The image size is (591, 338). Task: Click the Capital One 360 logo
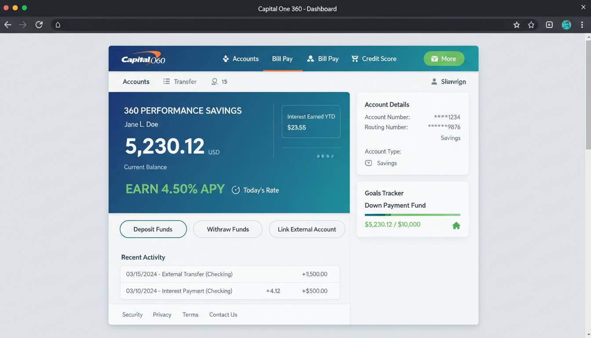pyautogui.click(x=143, y=59)
